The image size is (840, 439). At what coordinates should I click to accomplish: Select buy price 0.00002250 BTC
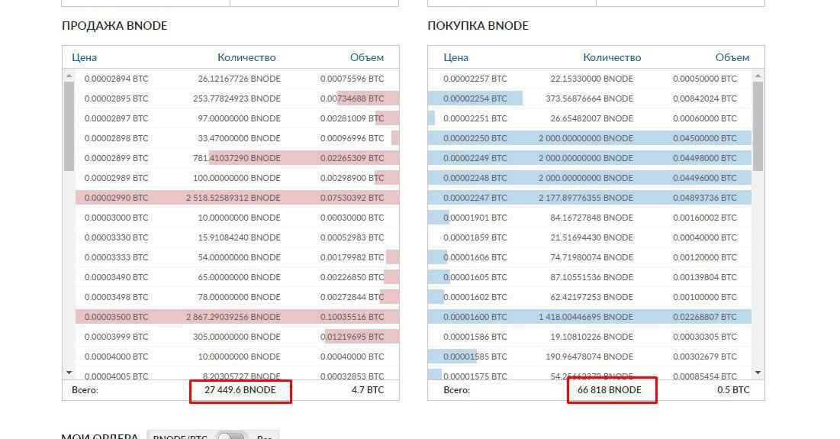point(475,138)
